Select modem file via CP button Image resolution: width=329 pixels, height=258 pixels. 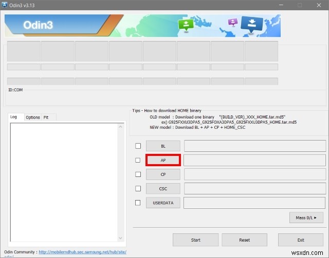point(163,174)
